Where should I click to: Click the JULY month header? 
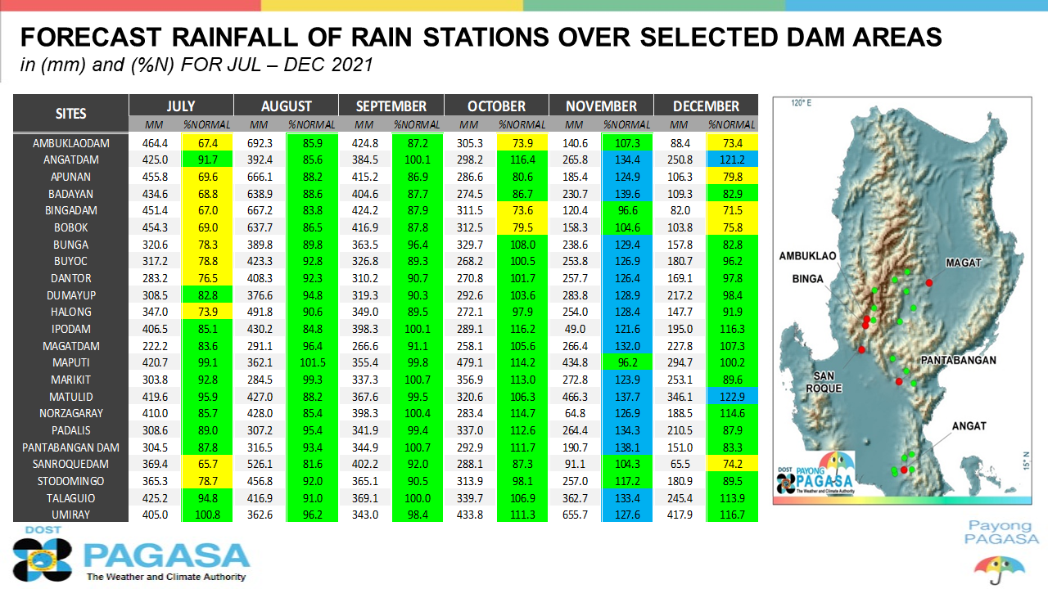pos(181,106)
